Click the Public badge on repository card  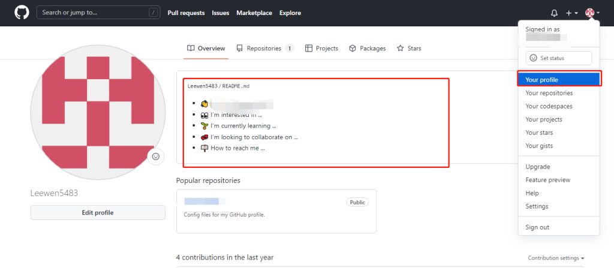coord(357,202)
